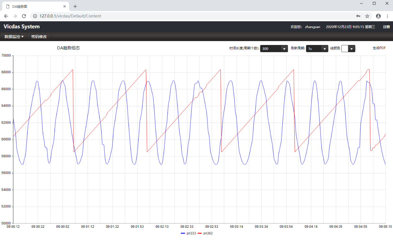
Task: Click the 09:00:32 time axis label
Action: click(38, 227)
